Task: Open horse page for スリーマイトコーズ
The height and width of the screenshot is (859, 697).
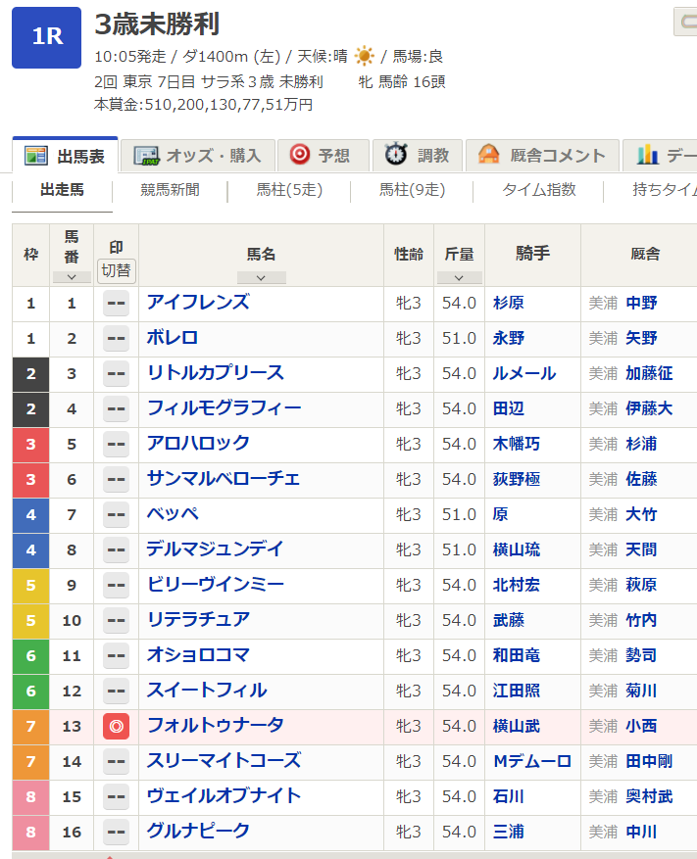Action: click(224, 761)
